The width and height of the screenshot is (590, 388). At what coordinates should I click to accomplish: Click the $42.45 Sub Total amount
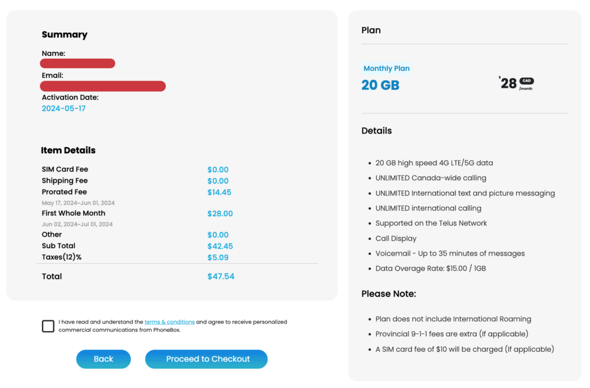220,246
